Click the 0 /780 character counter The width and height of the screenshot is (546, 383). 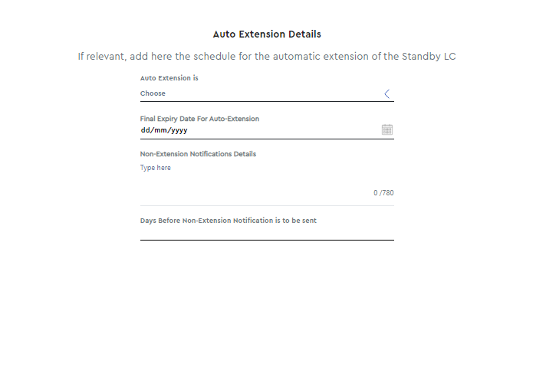[383, 193]
